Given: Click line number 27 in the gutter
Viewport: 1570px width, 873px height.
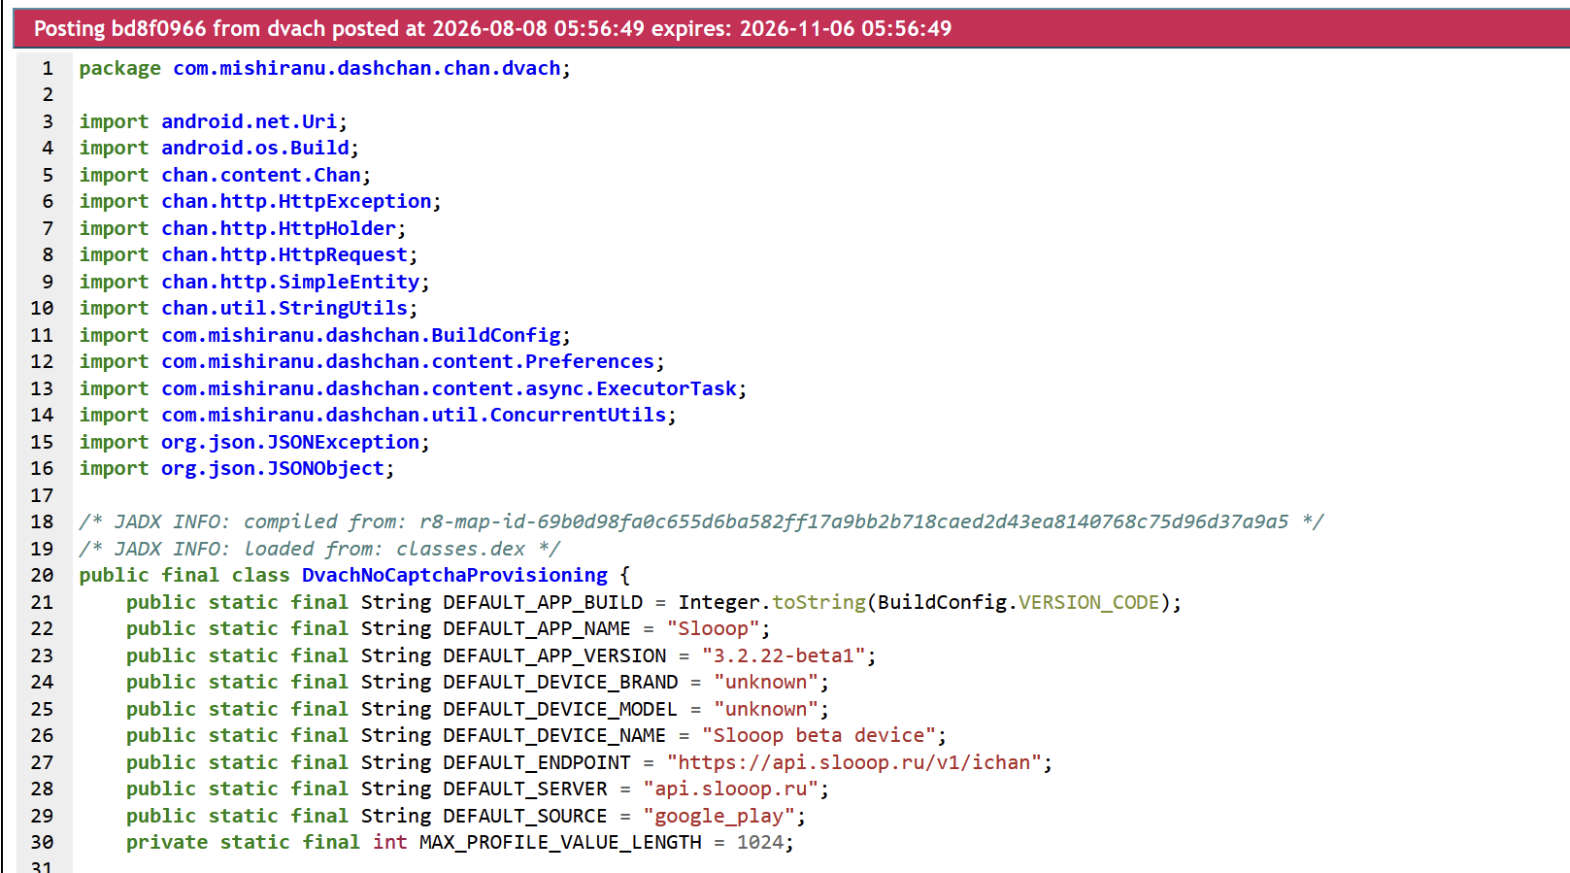Looking at the screenshot, I should click(x=42, y=762).
